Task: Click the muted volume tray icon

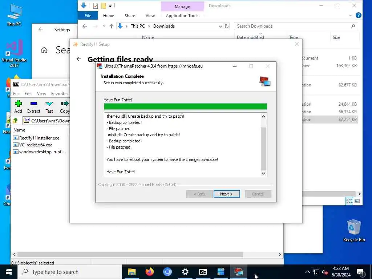Action: [325, 272]
